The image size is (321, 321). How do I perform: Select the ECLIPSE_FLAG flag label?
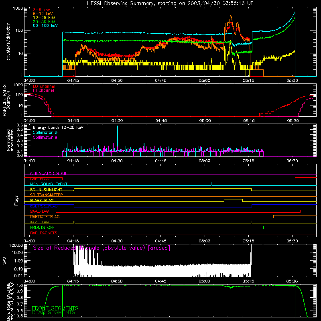tap(44, 206)
